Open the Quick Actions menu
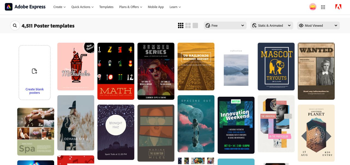Image resolution: width=350 pixels, height=165 pixels. coord(82,7)
